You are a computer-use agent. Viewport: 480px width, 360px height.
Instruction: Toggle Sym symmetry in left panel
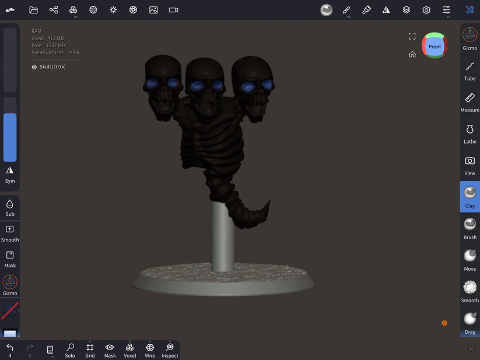[10, 175]
